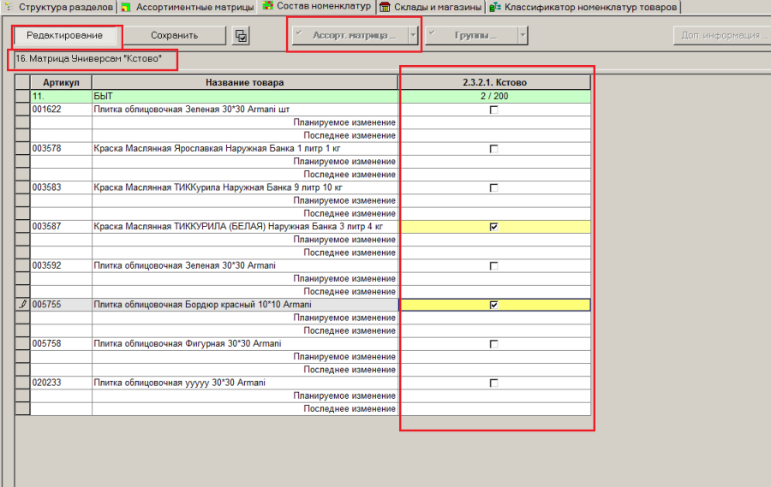Click the Состав номенклатур tab icon
Viewport: 771px width, 487px height.
click(267, 6)
